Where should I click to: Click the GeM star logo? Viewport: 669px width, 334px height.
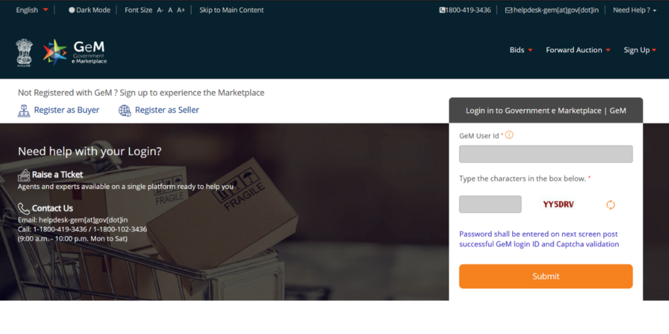[x=55, y=52]
